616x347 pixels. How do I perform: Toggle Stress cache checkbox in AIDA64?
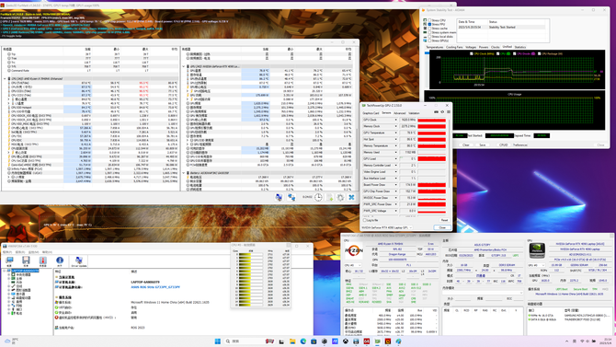[x=429, y=29]
